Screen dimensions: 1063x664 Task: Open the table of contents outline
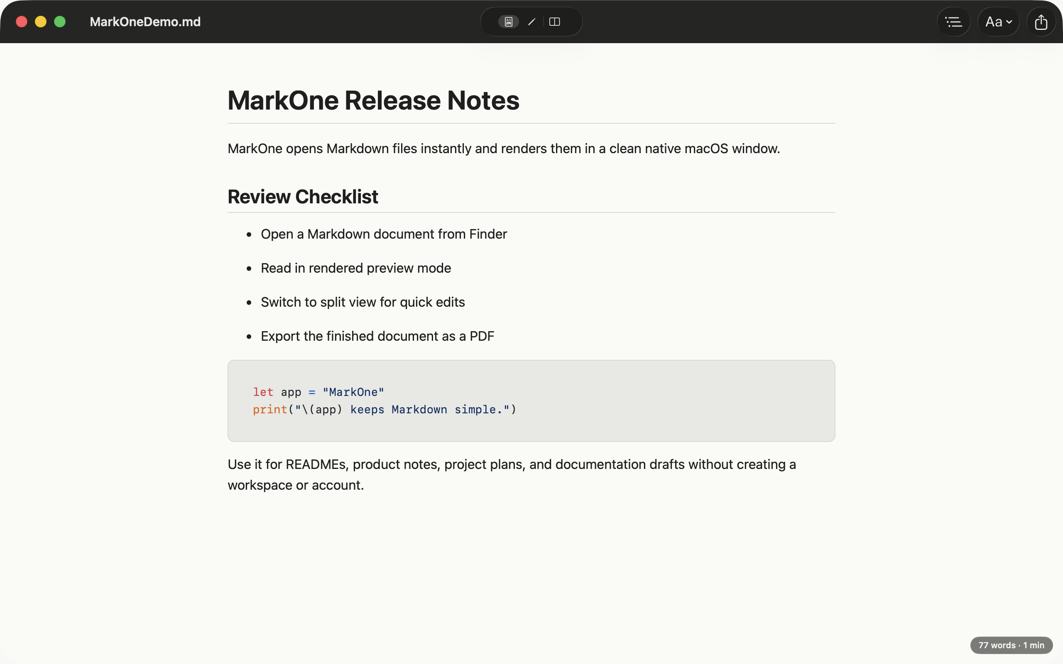[x=953, y=22]
